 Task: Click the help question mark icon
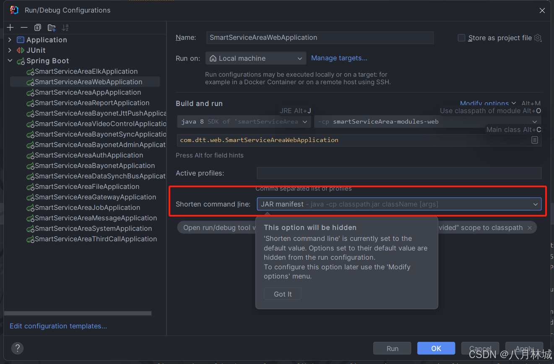pos(17,348)
